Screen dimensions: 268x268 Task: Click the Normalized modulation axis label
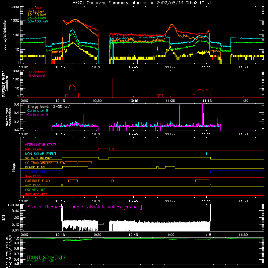tap(8, 117)
